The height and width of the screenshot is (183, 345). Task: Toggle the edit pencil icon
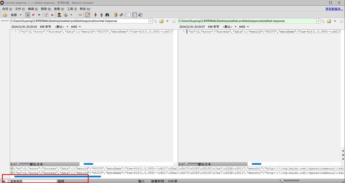(x=87, y=15)
